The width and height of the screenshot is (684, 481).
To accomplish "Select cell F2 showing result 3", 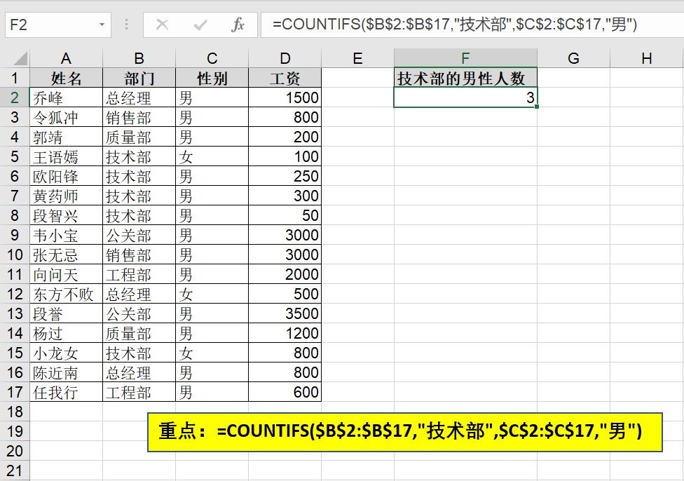I will 465,97.
